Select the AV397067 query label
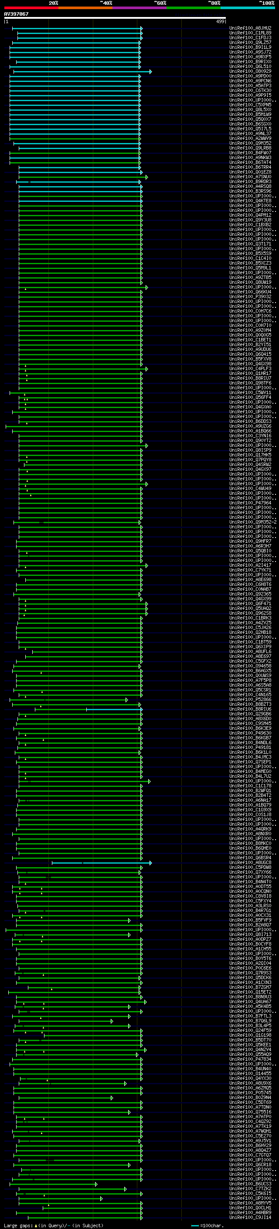Viewport: 279px width, 1229px height. coord(16,14)
